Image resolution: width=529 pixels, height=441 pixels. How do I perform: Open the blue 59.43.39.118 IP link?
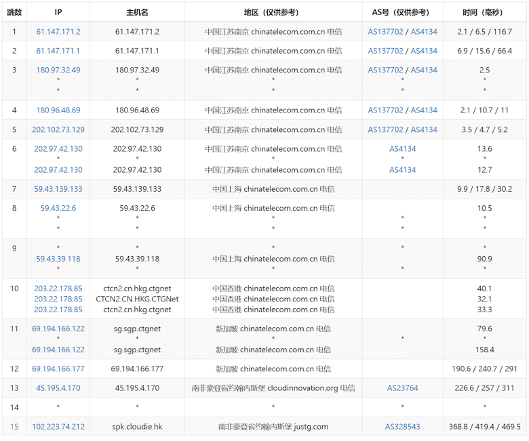click(58, 259)
